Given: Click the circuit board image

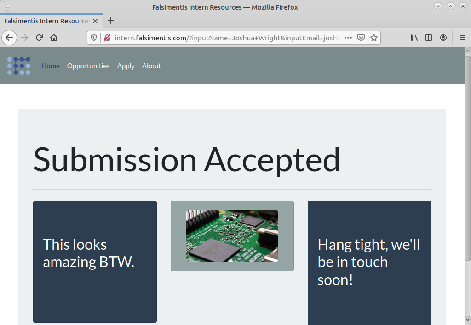Looking at the screenshot, I should pyautogui.click(x=232, y=235).
